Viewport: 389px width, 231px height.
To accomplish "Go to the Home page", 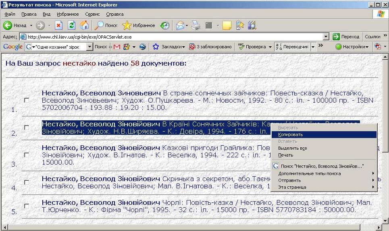I will click(x=84, y=25).
